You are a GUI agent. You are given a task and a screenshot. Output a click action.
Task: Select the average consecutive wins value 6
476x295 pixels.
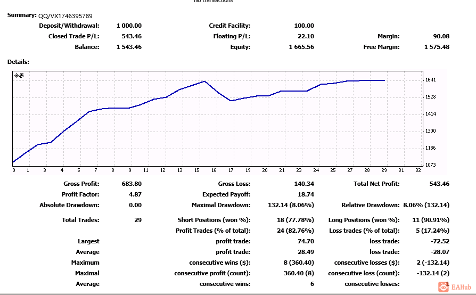(x=312, y=284)
